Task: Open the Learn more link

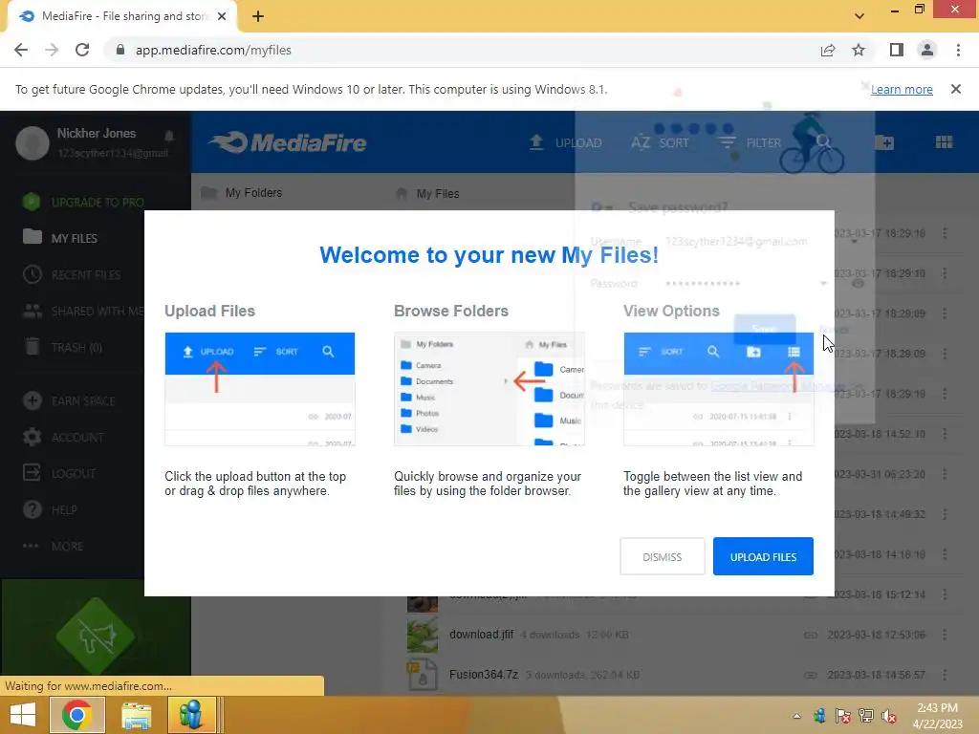Action: pos(902,89)
